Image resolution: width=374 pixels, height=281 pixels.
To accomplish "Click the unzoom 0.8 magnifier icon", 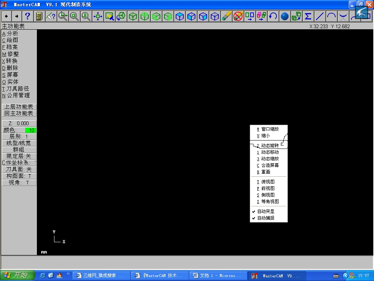I will [86, 16].
